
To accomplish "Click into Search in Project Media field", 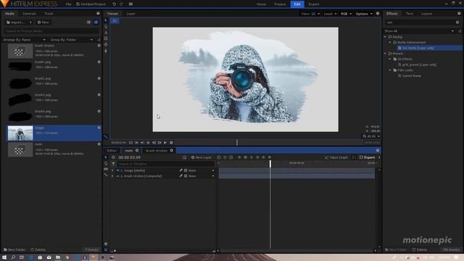I will (51, 30).
